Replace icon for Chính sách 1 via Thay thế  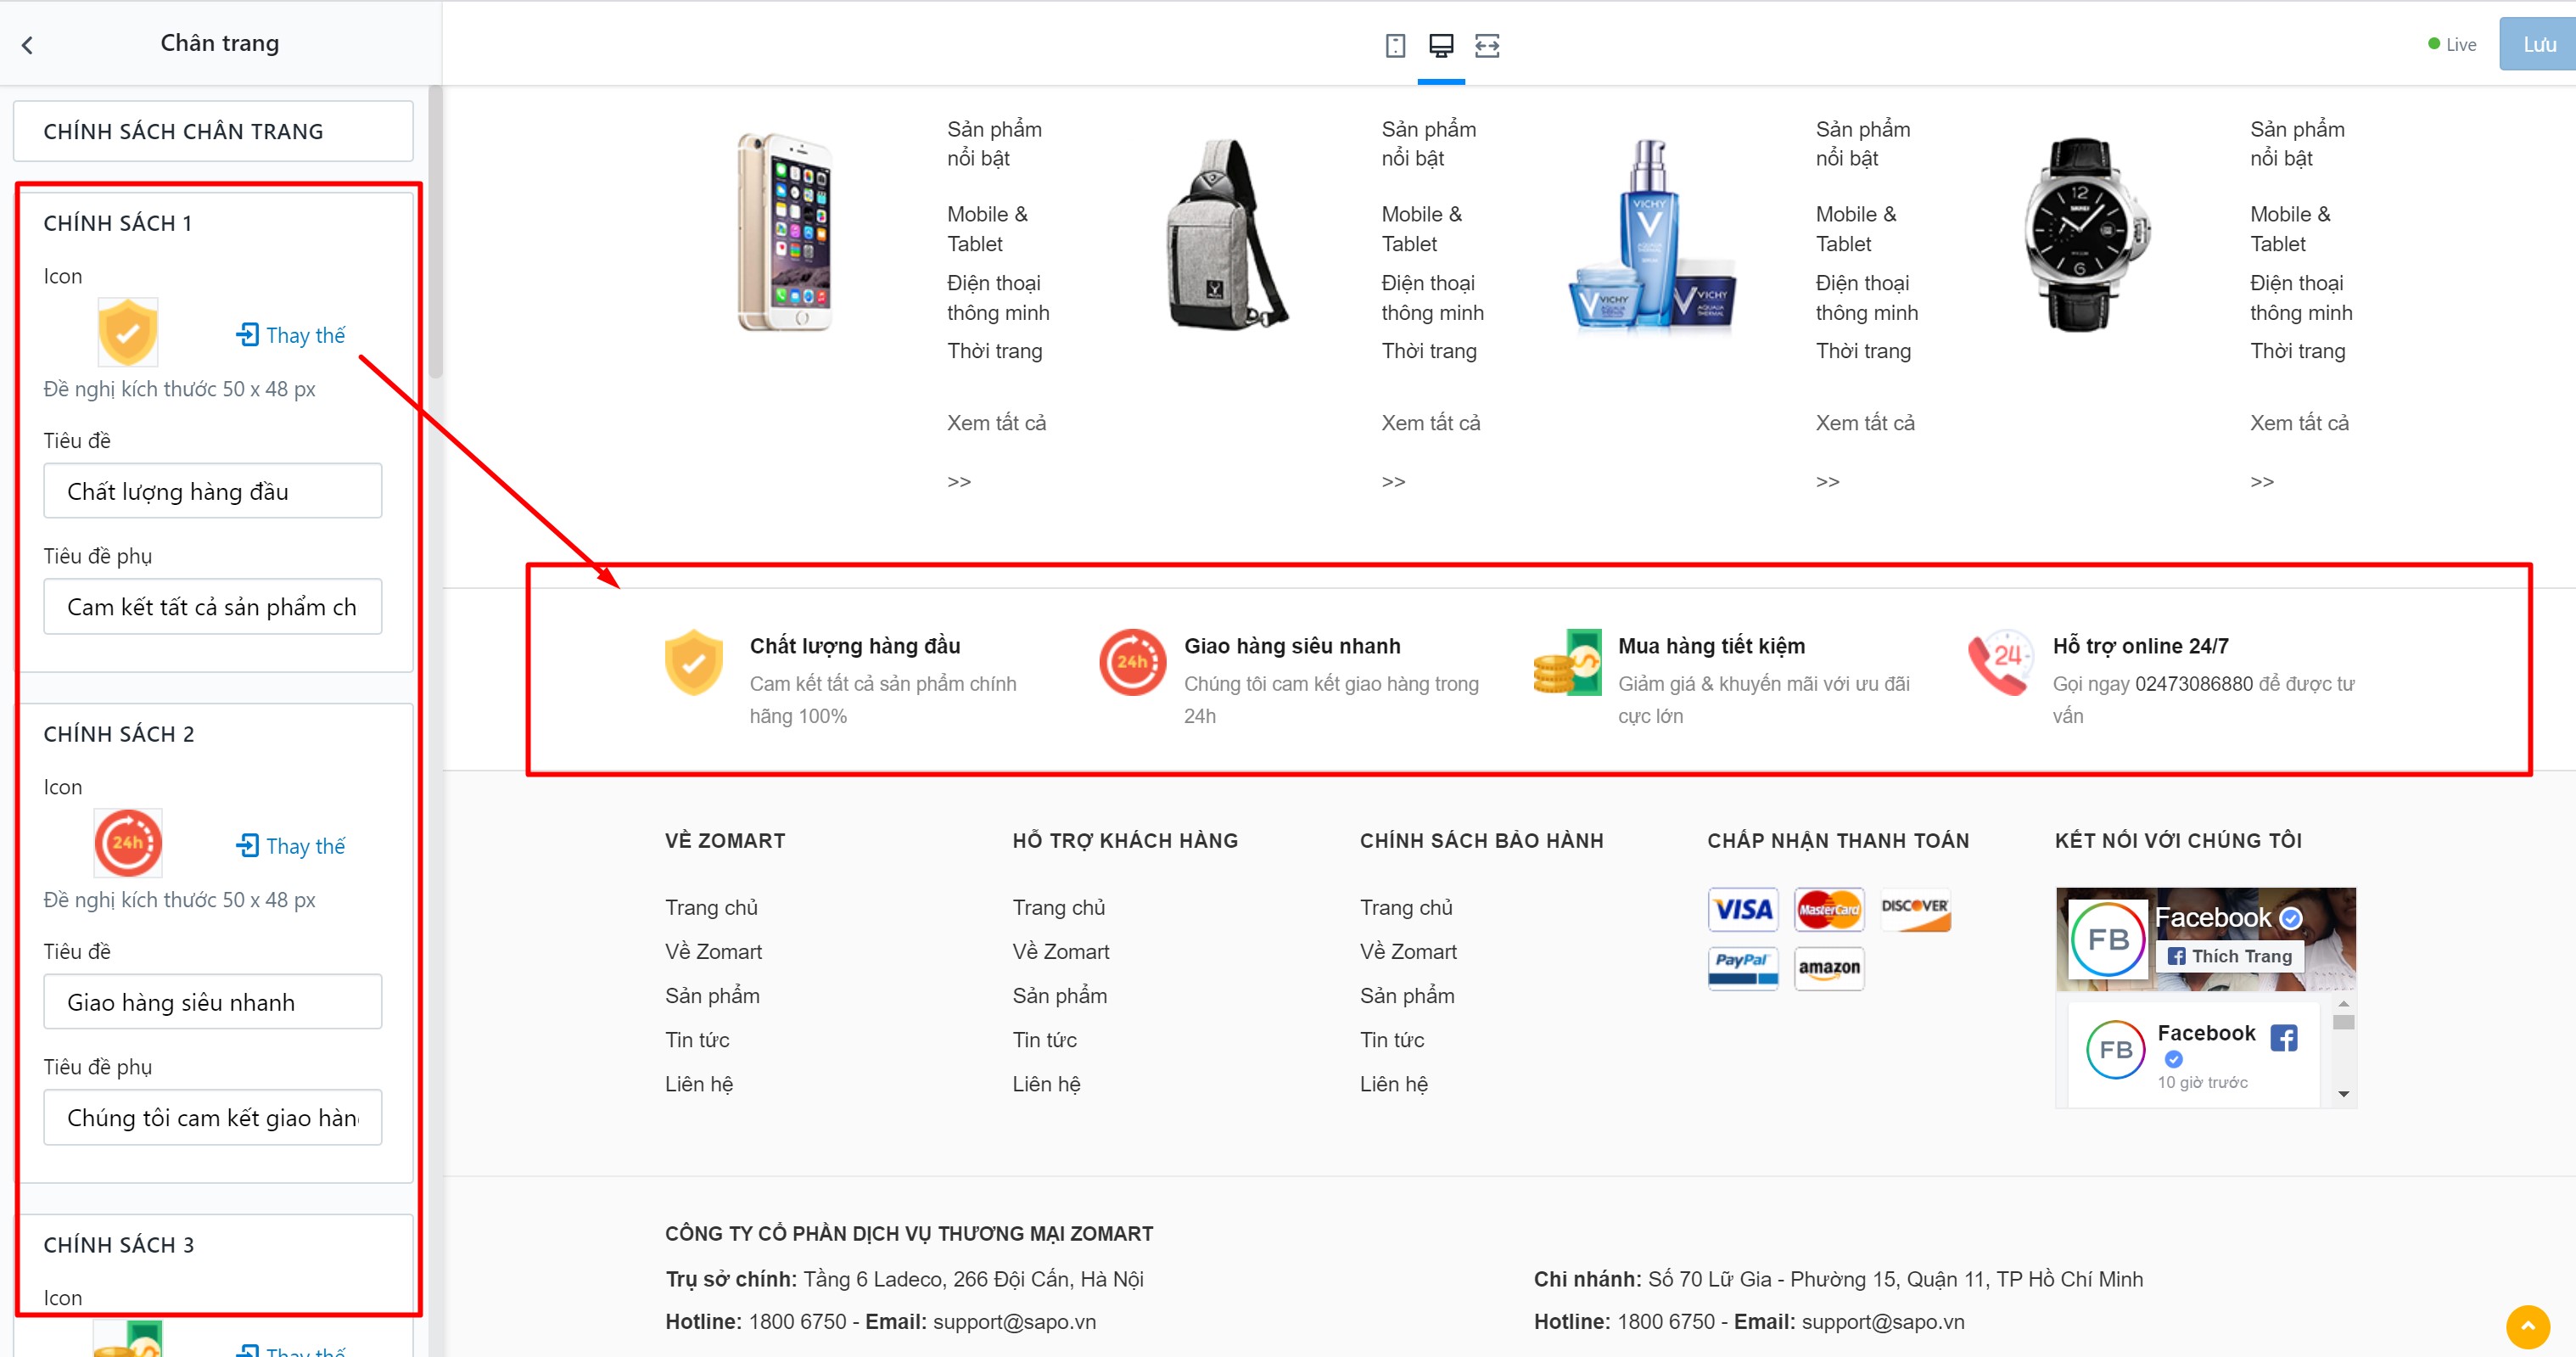tap(291, 335)
